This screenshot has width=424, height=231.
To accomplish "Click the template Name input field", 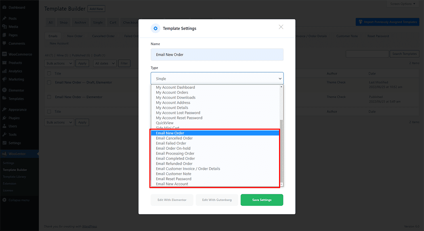I will click(x=217, y=55).
